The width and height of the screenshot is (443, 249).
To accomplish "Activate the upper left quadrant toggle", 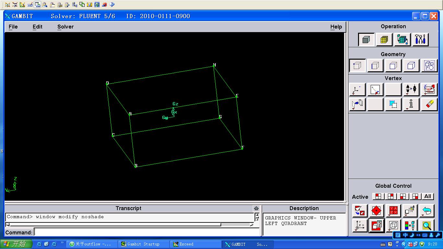I will (378, 196).
